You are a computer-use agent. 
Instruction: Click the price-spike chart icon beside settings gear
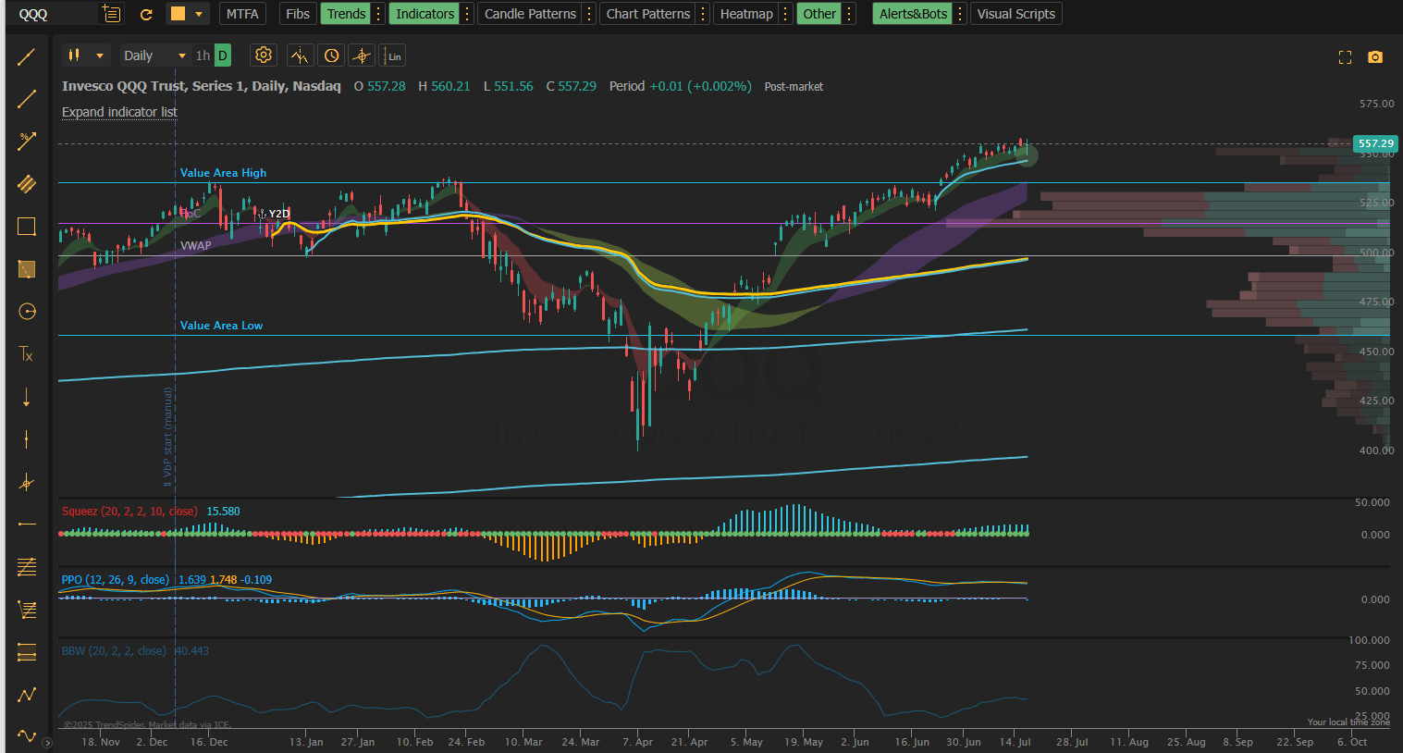pyautogui.click(x=300, y=56)
